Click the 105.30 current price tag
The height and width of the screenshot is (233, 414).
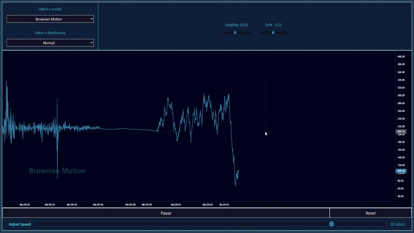point(401,171)
